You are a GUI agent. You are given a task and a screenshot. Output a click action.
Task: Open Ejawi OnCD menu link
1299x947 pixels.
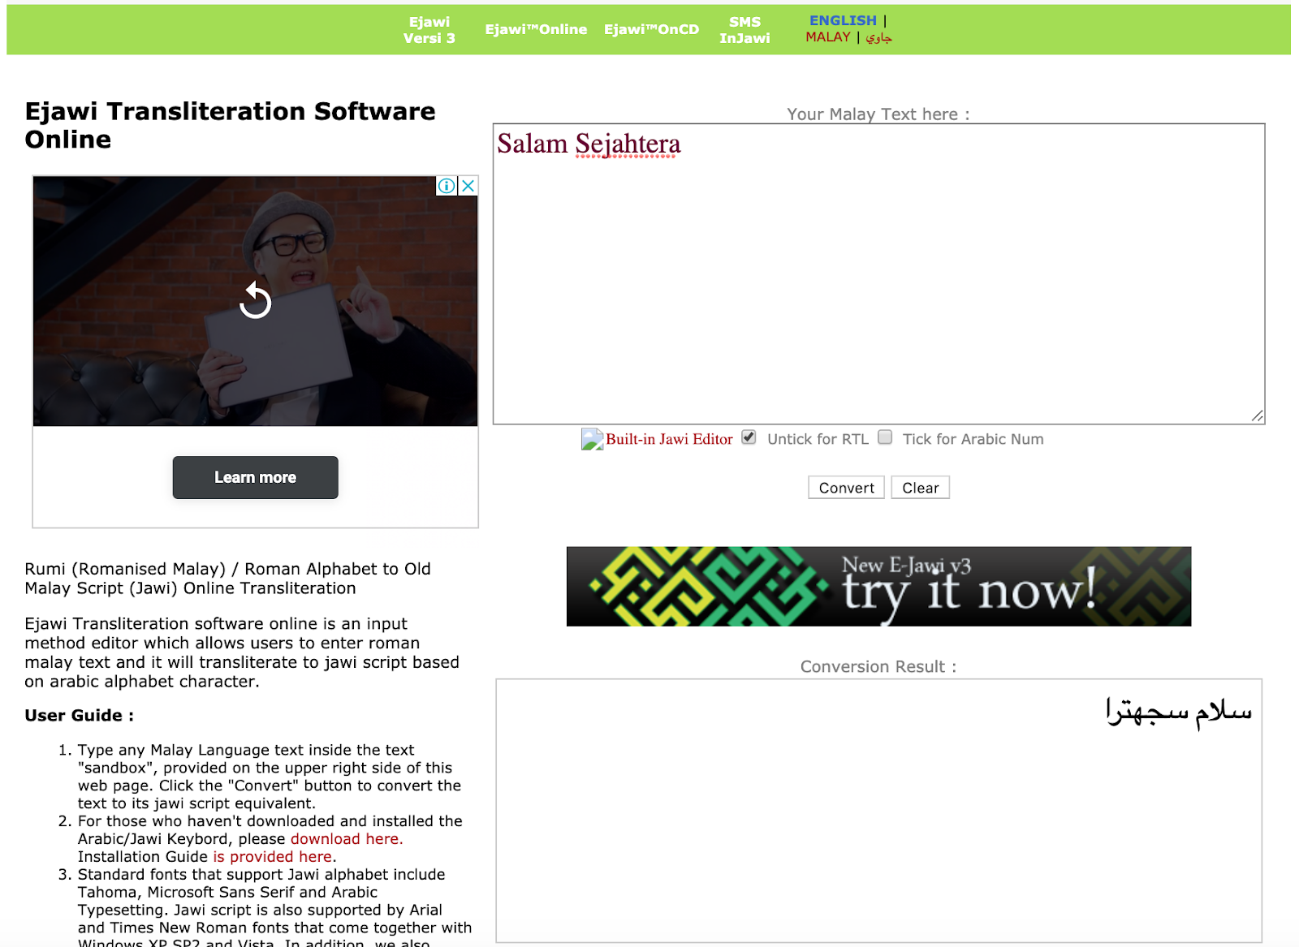[651, 29]
